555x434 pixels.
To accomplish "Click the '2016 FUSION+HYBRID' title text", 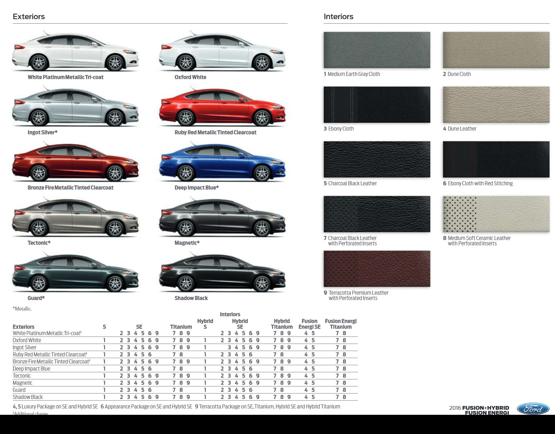I will (479, 408).
